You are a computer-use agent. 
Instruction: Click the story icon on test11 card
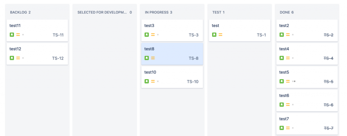pyautogui.click(x=12, y=35)
